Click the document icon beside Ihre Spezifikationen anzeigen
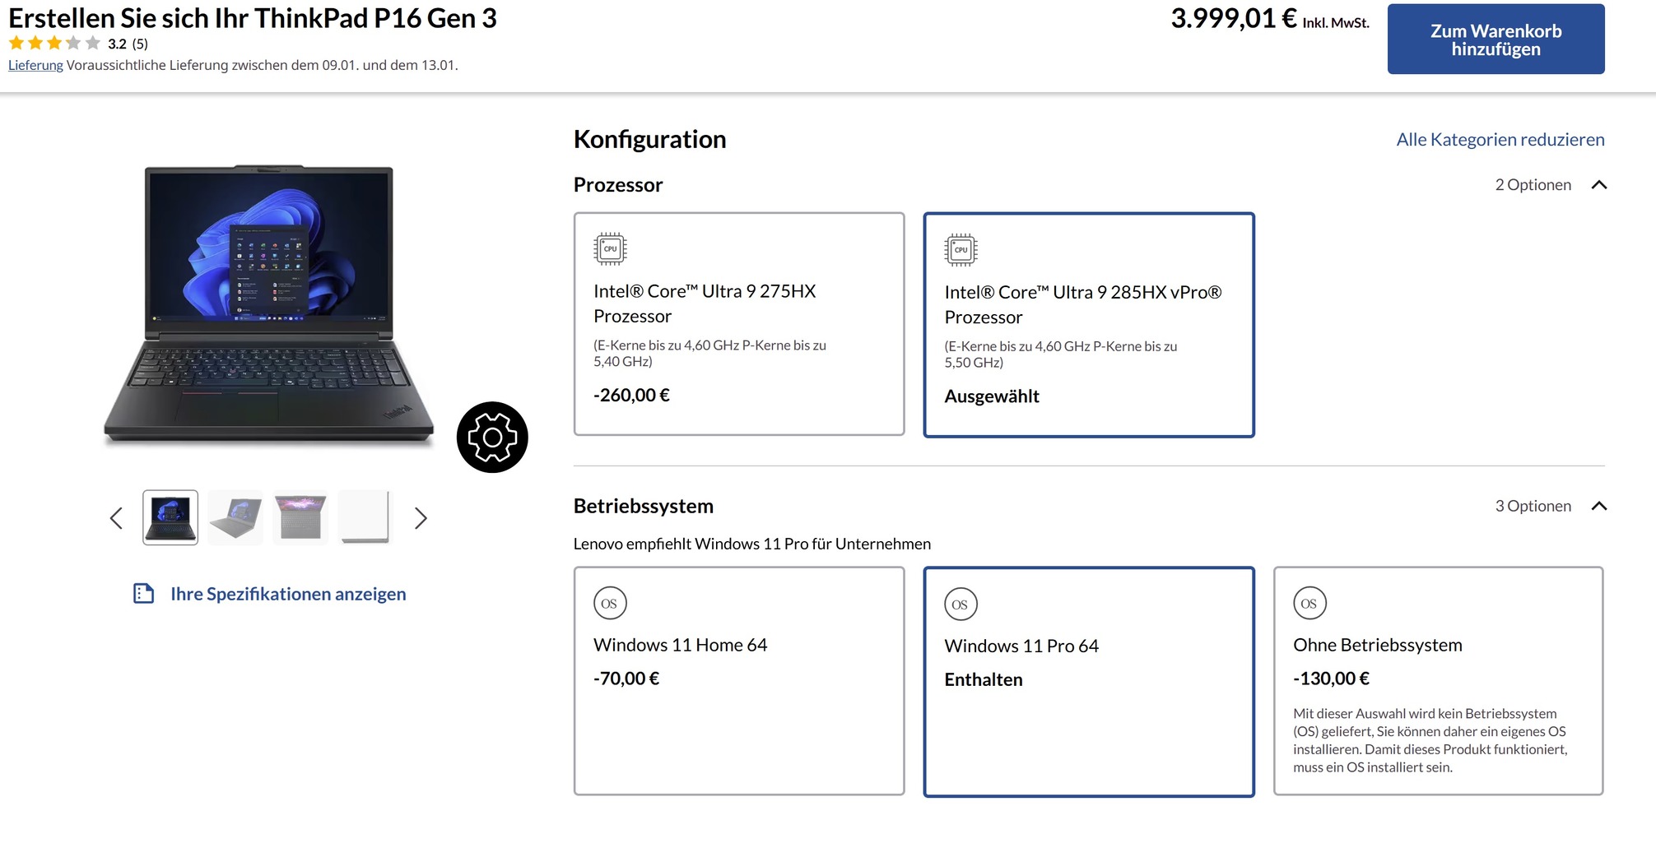Viewport: 1656px width, 857px height. click(x=144, y=594)
